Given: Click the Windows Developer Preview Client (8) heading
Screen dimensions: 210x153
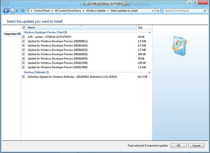Looking at the screenshot, I should (x=45, y=32).
